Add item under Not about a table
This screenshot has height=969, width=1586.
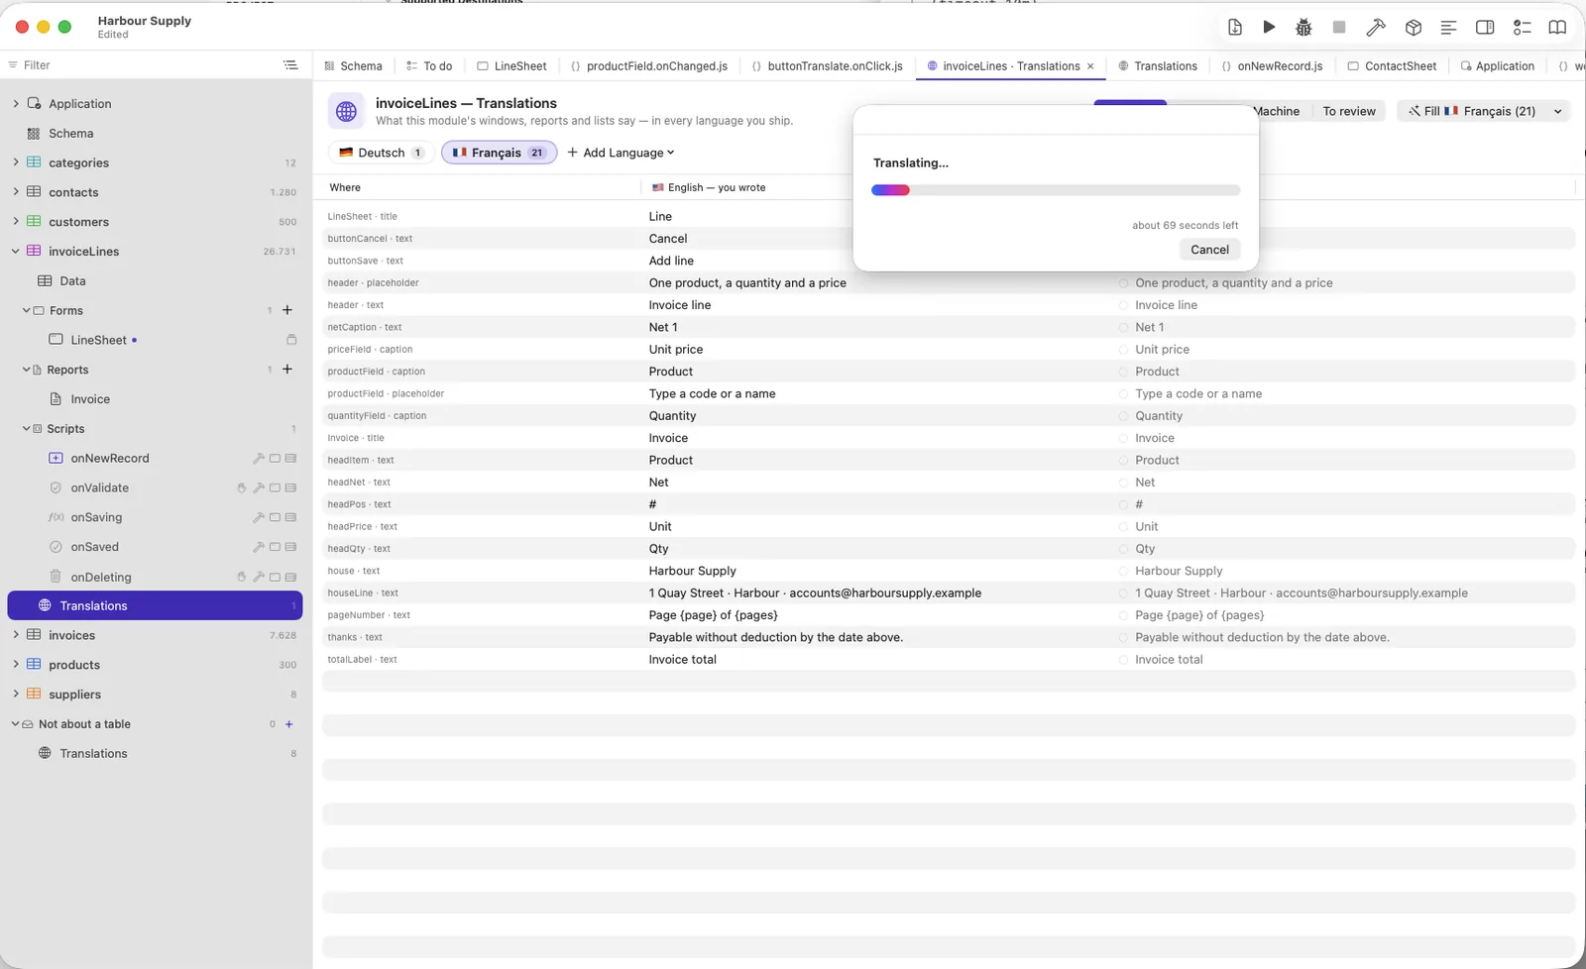tap(289, 724)
